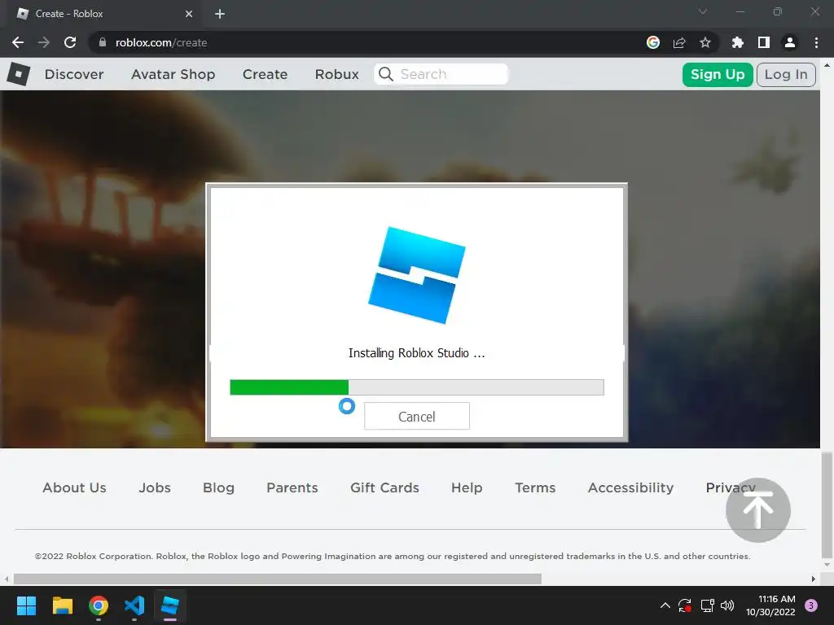Open the notification count badge
This screenshot has height=625, width=834.
pos(810,605)
